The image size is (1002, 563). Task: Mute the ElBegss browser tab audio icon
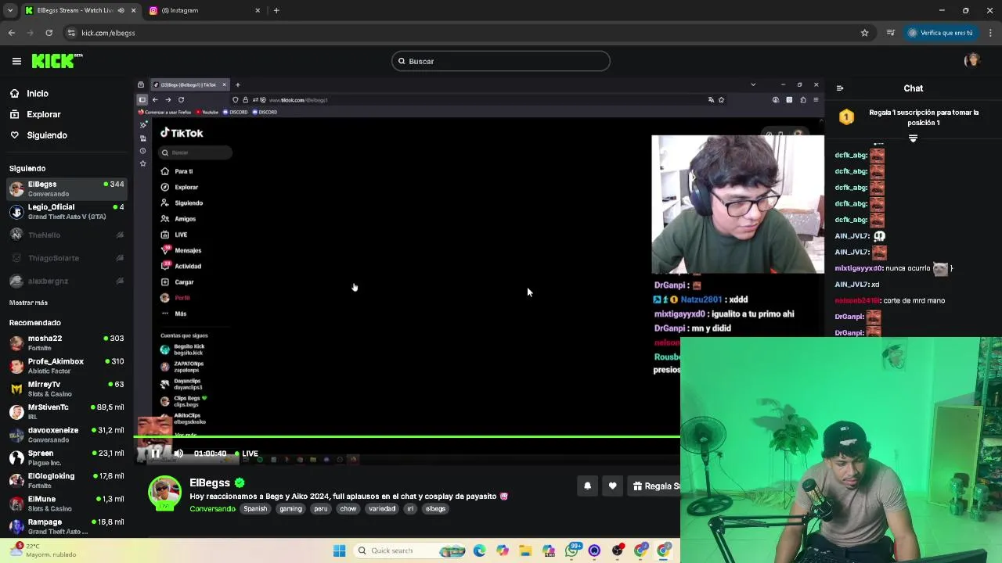coord(121,10)
